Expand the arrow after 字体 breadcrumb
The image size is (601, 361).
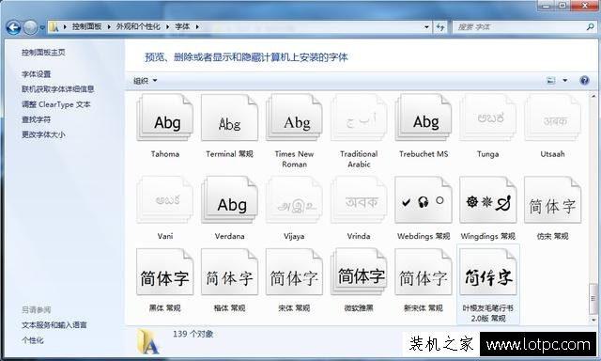coord(197,27)
